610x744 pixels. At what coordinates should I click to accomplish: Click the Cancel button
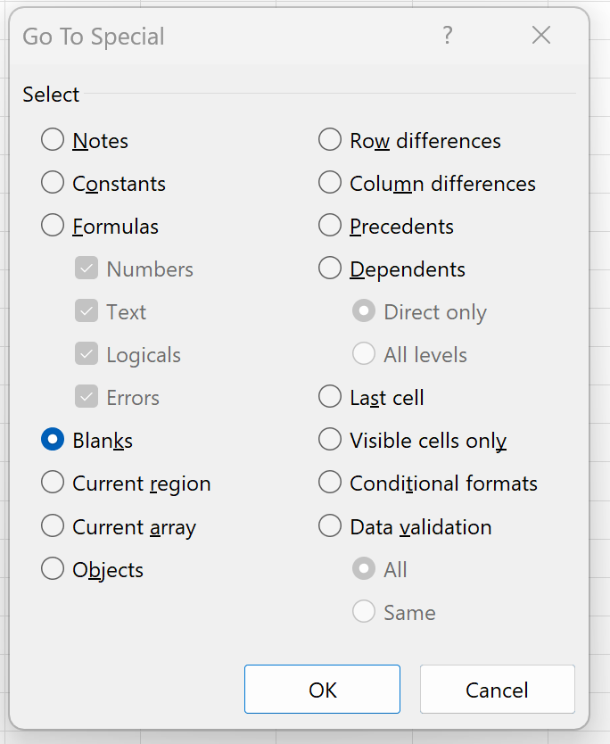point(497,689)
